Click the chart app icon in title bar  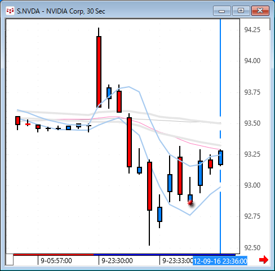(10, 11)
